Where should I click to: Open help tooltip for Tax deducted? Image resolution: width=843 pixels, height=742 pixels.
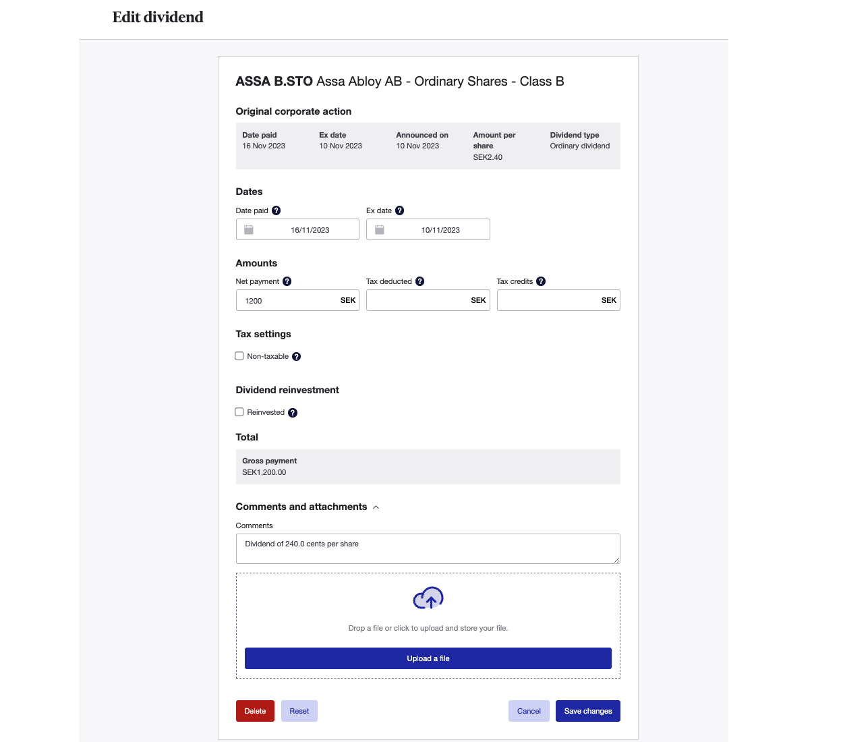click(420, 281)
